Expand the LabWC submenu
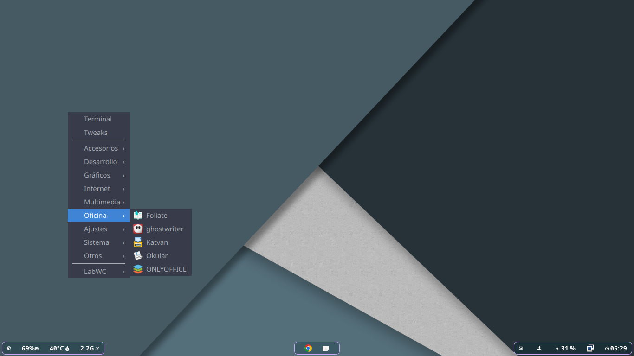 click(99, 272)
